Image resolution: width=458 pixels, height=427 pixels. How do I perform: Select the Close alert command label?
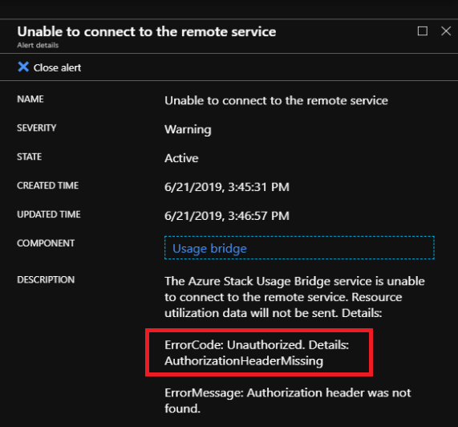pos(57,67)
